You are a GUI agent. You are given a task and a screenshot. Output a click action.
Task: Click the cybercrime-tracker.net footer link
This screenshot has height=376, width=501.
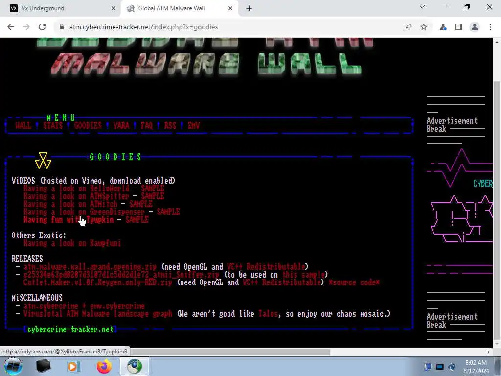pos(70,329)
